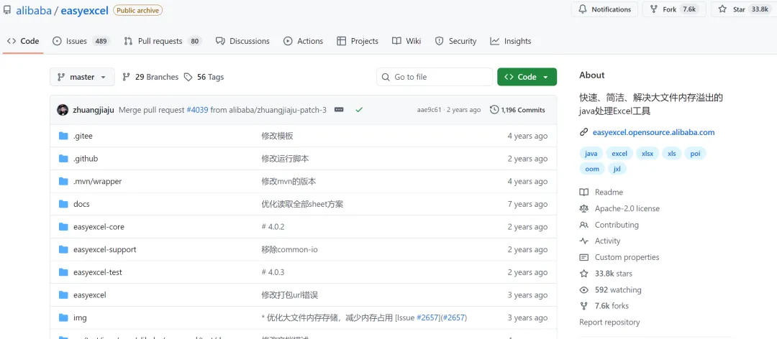Click the link icon beside website URL
The image size is (777, 339).
coord(583,133)
